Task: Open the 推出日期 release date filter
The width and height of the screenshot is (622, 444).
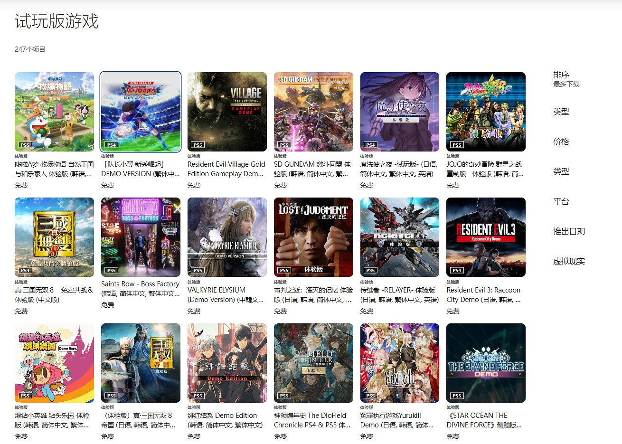Action: [x=568, y=231]
